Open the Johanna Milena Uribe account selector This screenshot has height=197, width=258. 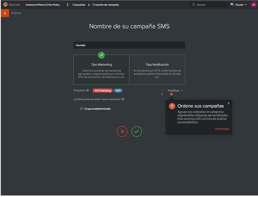pyautogui.click(x=43, y=5)
